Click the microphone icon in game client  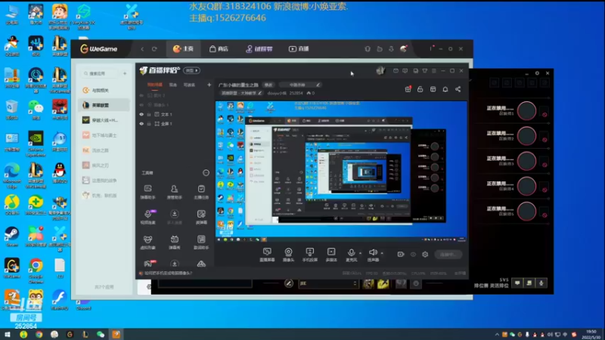point(541,283)
